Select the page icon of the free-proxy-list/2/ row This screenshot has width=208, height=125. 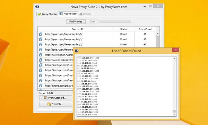point(41,44)
